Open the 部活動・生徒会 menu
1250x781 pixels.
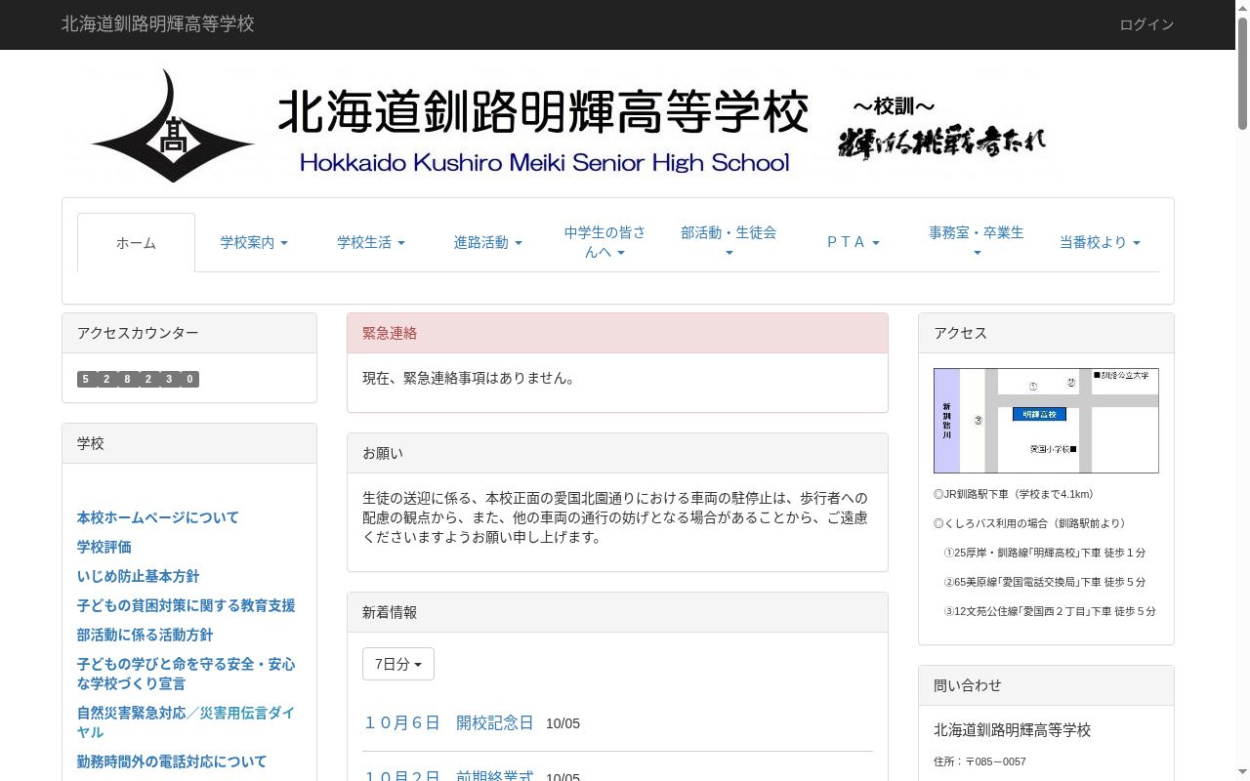coord(729,242)
